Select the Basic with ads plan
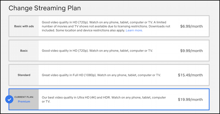Screen dimensions: 220x114 coord(109,26)
